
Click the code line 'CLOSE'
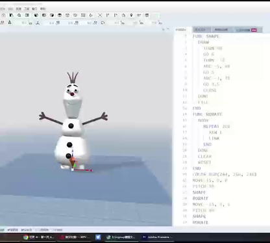pyautogui.click(x=210, y=90)
